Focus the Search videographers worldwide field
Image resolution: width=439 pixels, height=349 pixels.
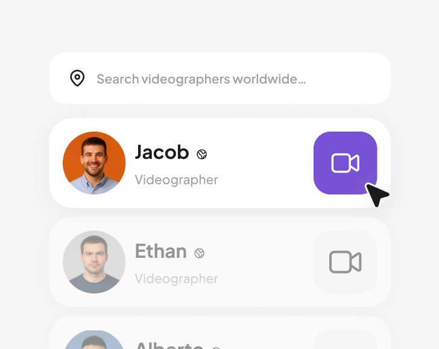point(219,78)
